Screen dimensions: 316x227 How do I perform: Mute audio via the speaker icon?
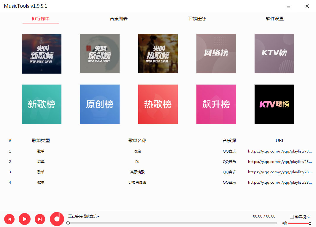[x=284, y=223]
